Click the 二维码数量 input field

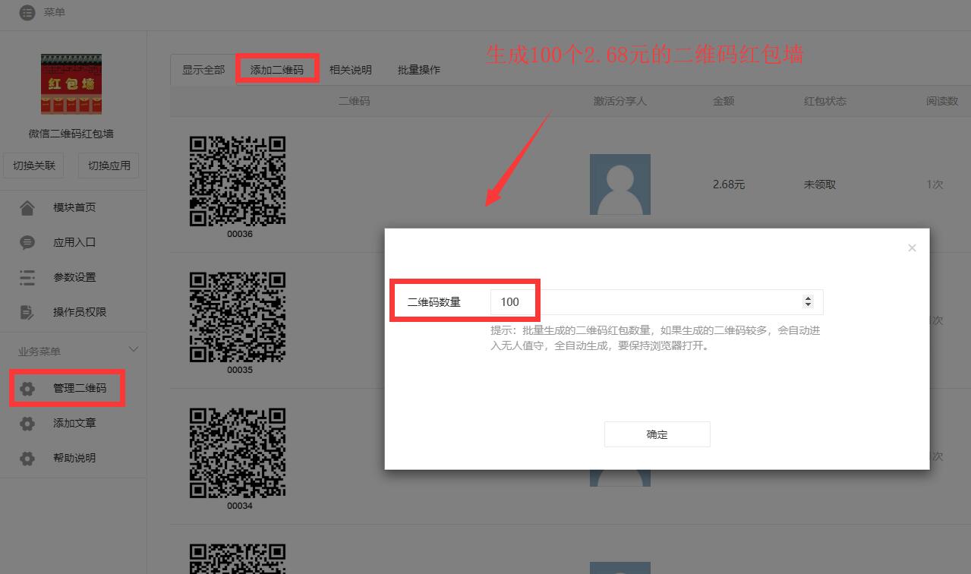(657, 302)
